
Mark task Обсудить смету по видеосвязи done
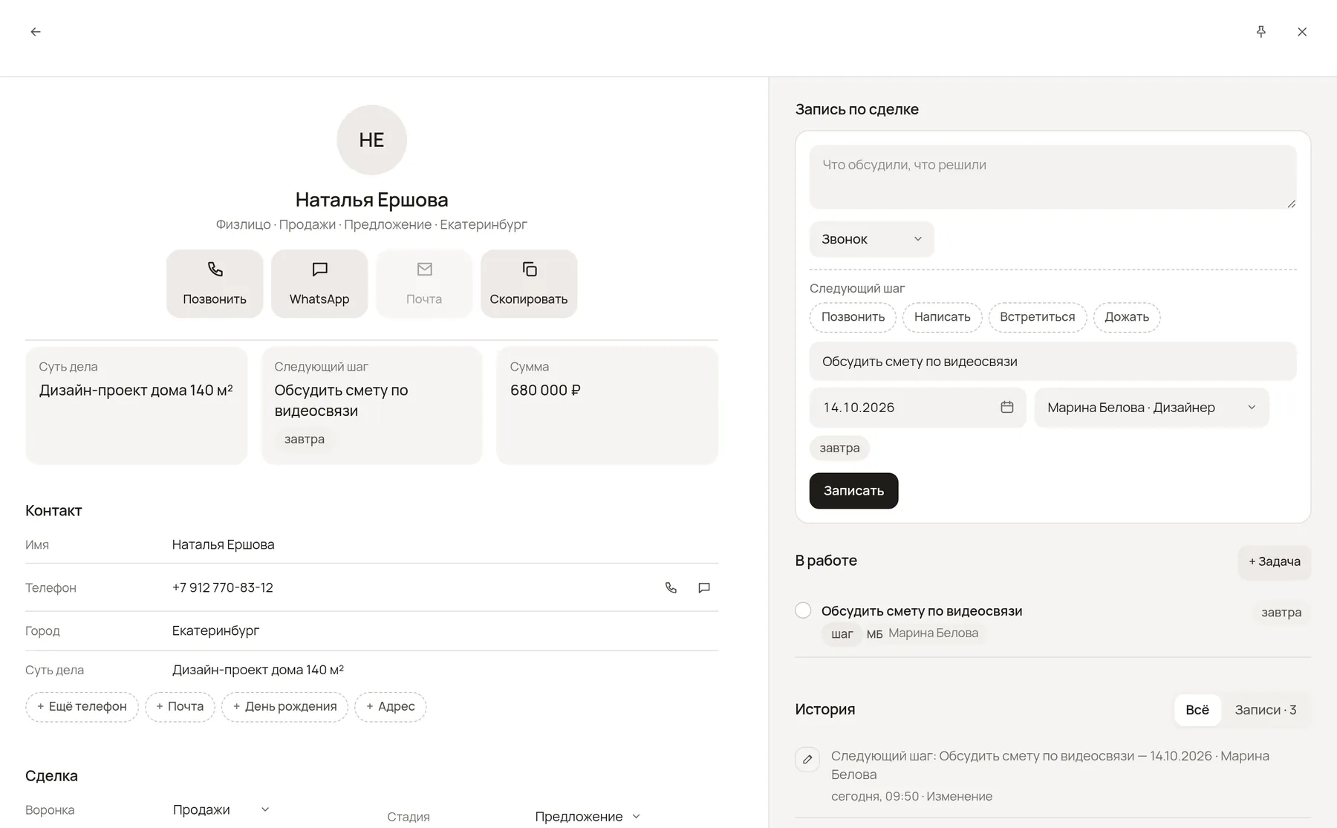803,610
